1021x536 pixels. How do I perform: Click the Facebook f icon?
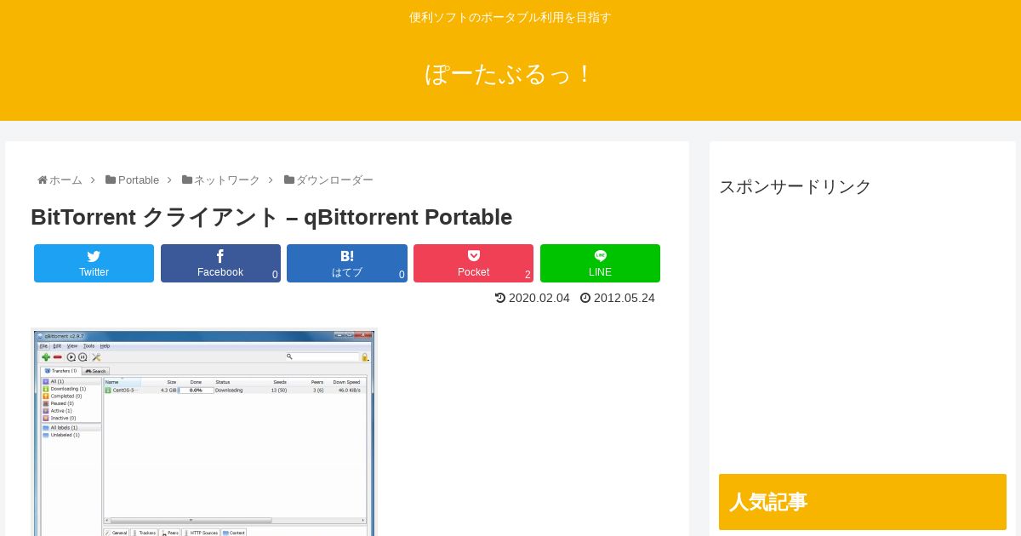(220, 256)
